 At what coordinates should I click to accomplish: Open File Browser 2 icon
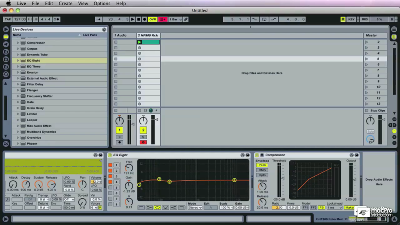click(6, 59)
